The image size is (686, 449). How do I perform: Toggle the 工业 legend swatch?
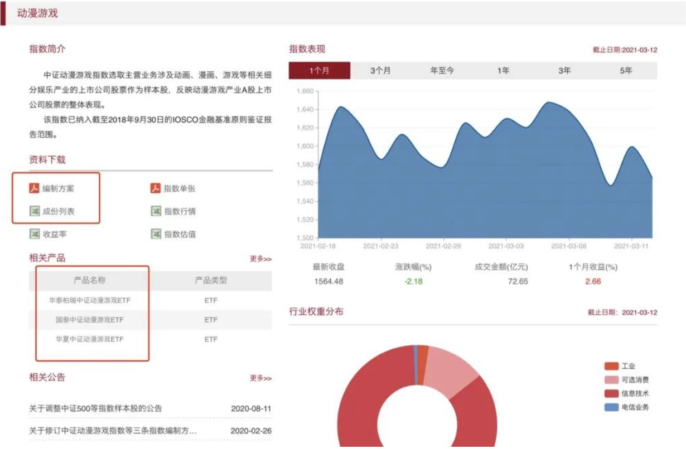611,366
